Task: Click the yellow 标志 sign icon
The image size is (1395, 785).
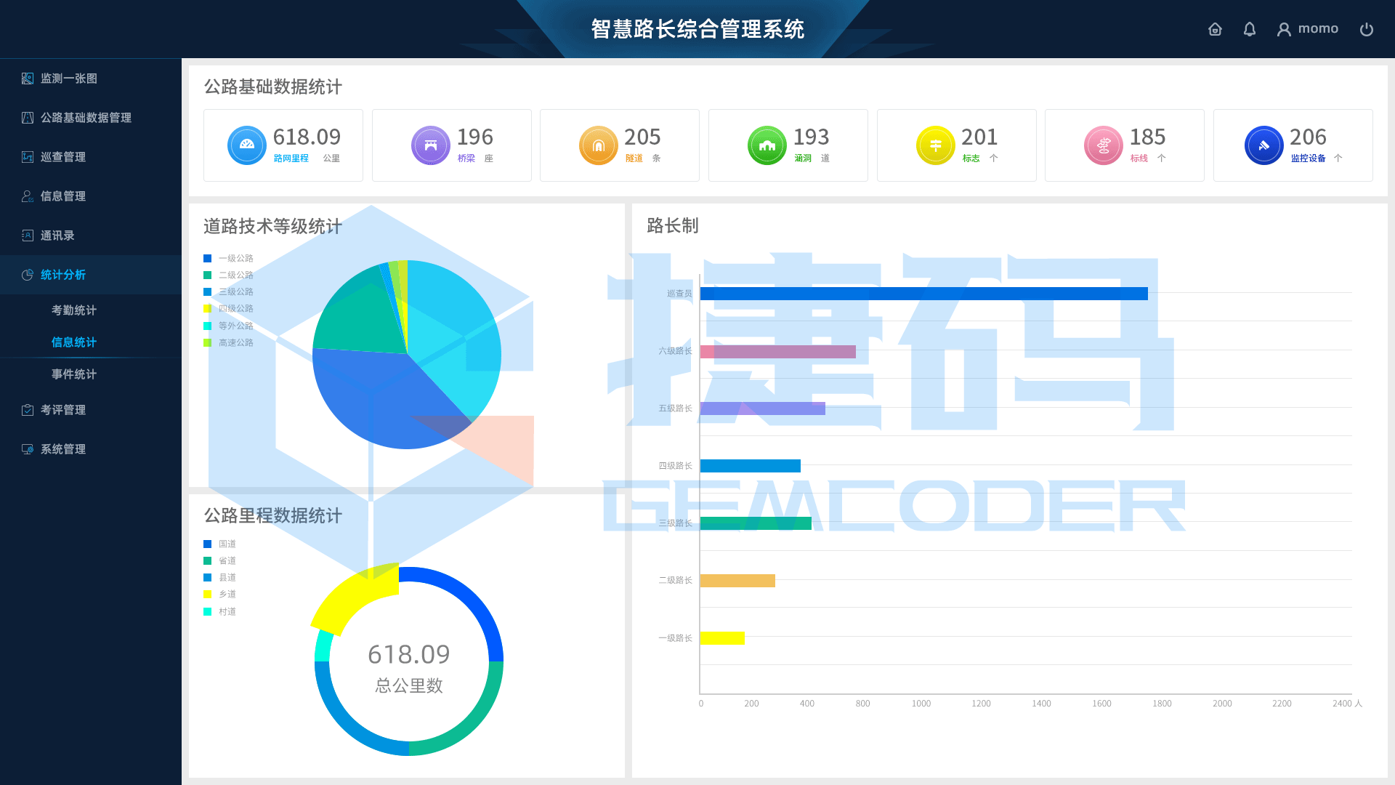Action: (936, 145)
